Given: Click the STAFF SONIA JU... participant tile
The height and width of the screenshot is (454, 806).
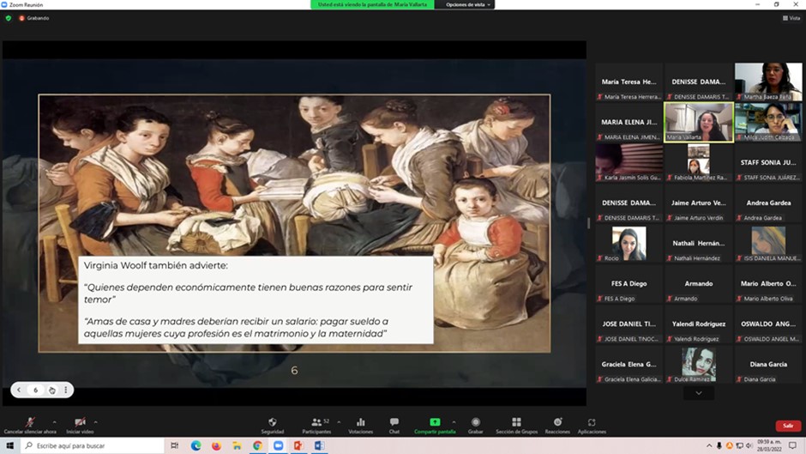Looking at the screenshot, I should tap(768, 163).
